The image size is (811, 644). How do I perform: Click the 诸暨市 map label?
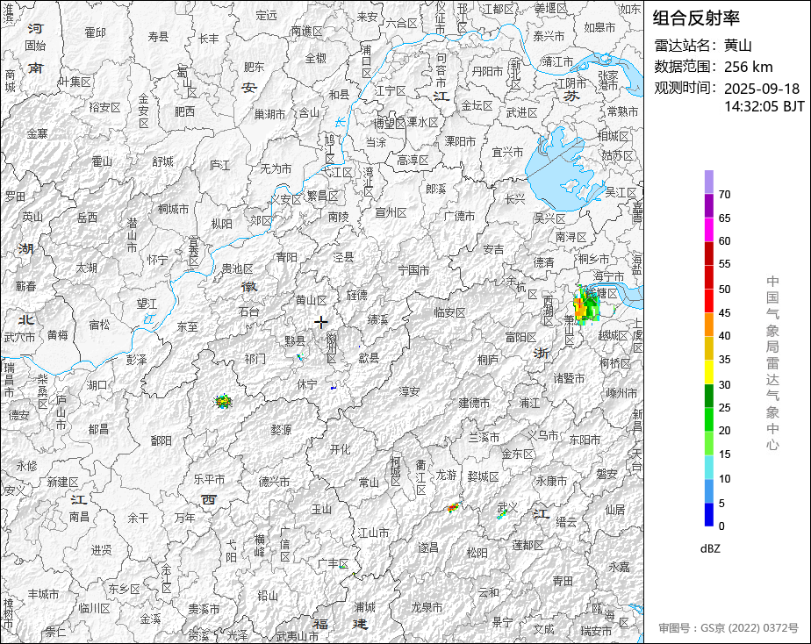tap(569, 378)
